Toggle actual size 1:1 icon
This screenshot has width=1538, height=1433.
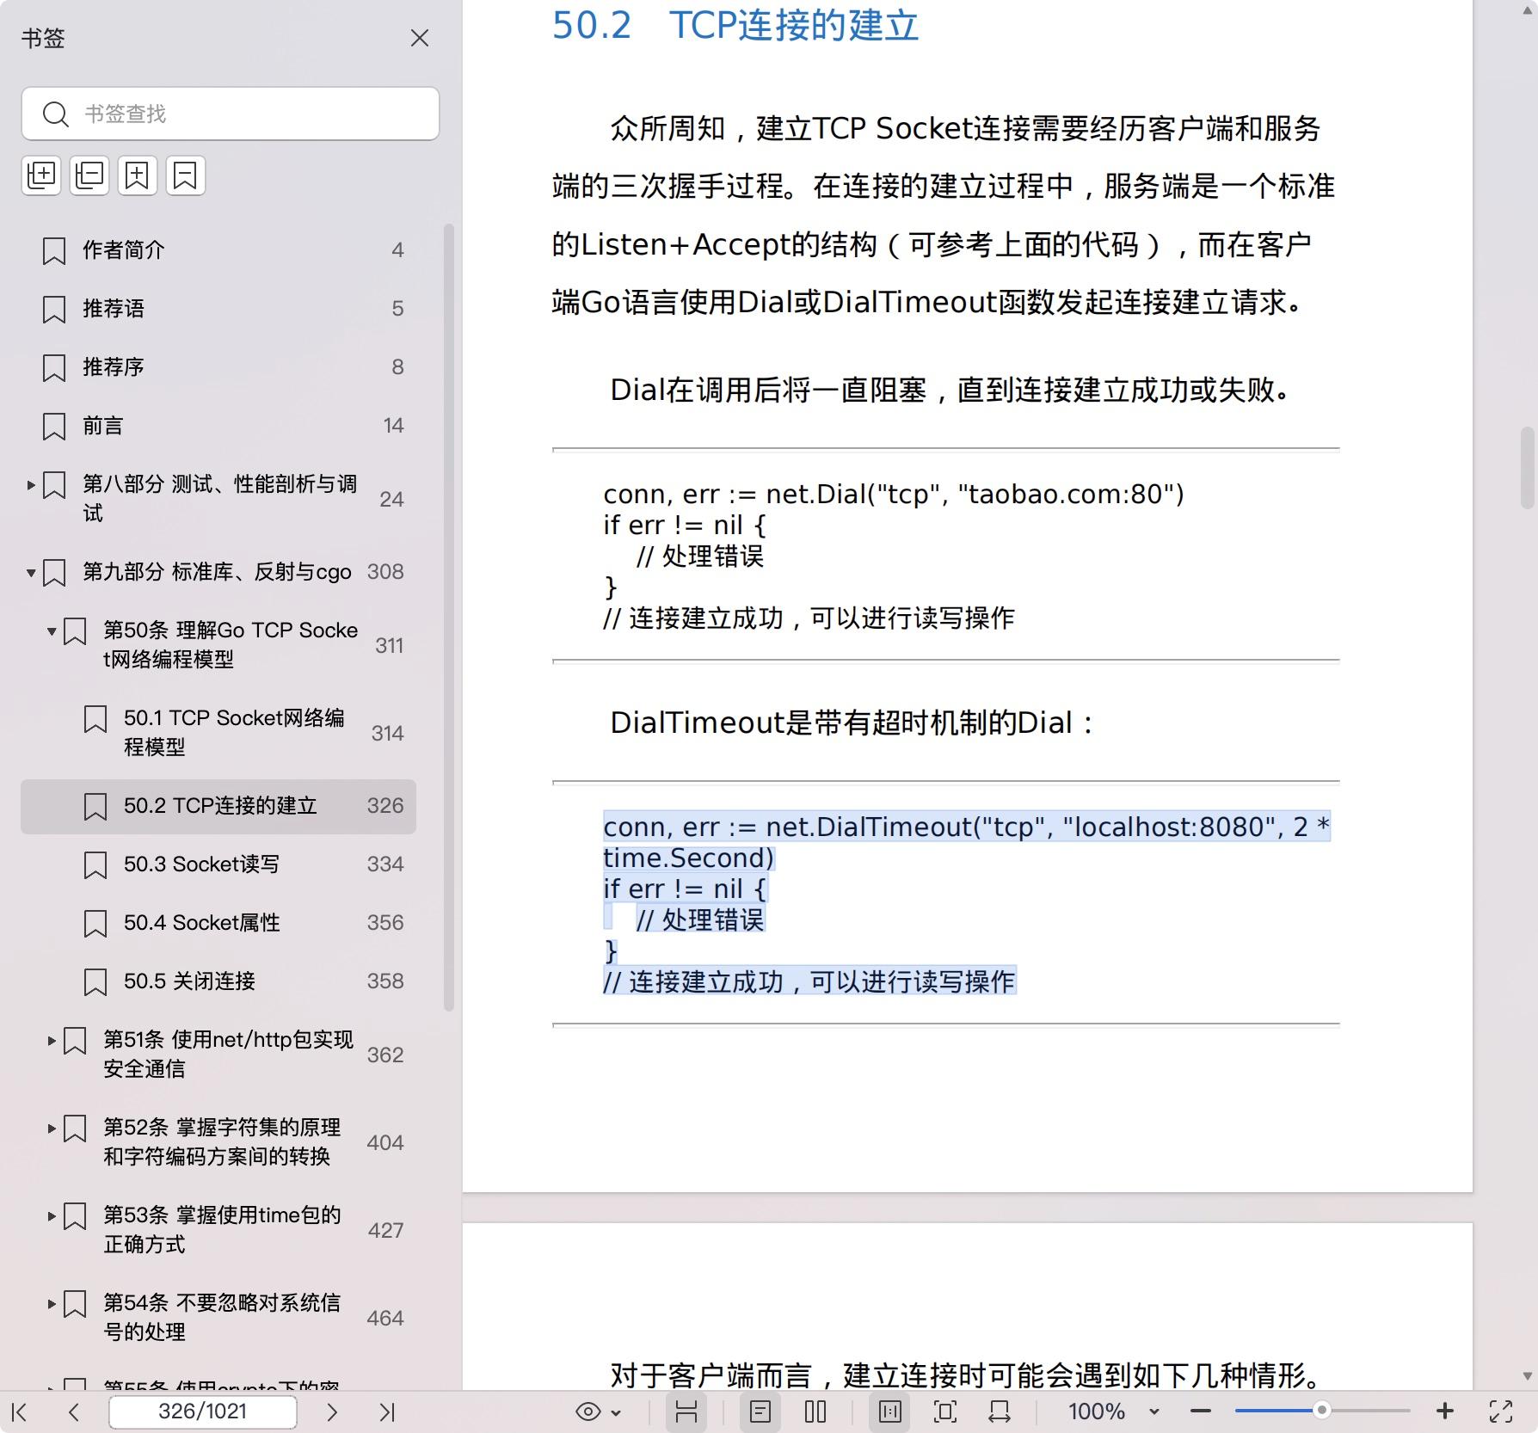click(890, 1411)
